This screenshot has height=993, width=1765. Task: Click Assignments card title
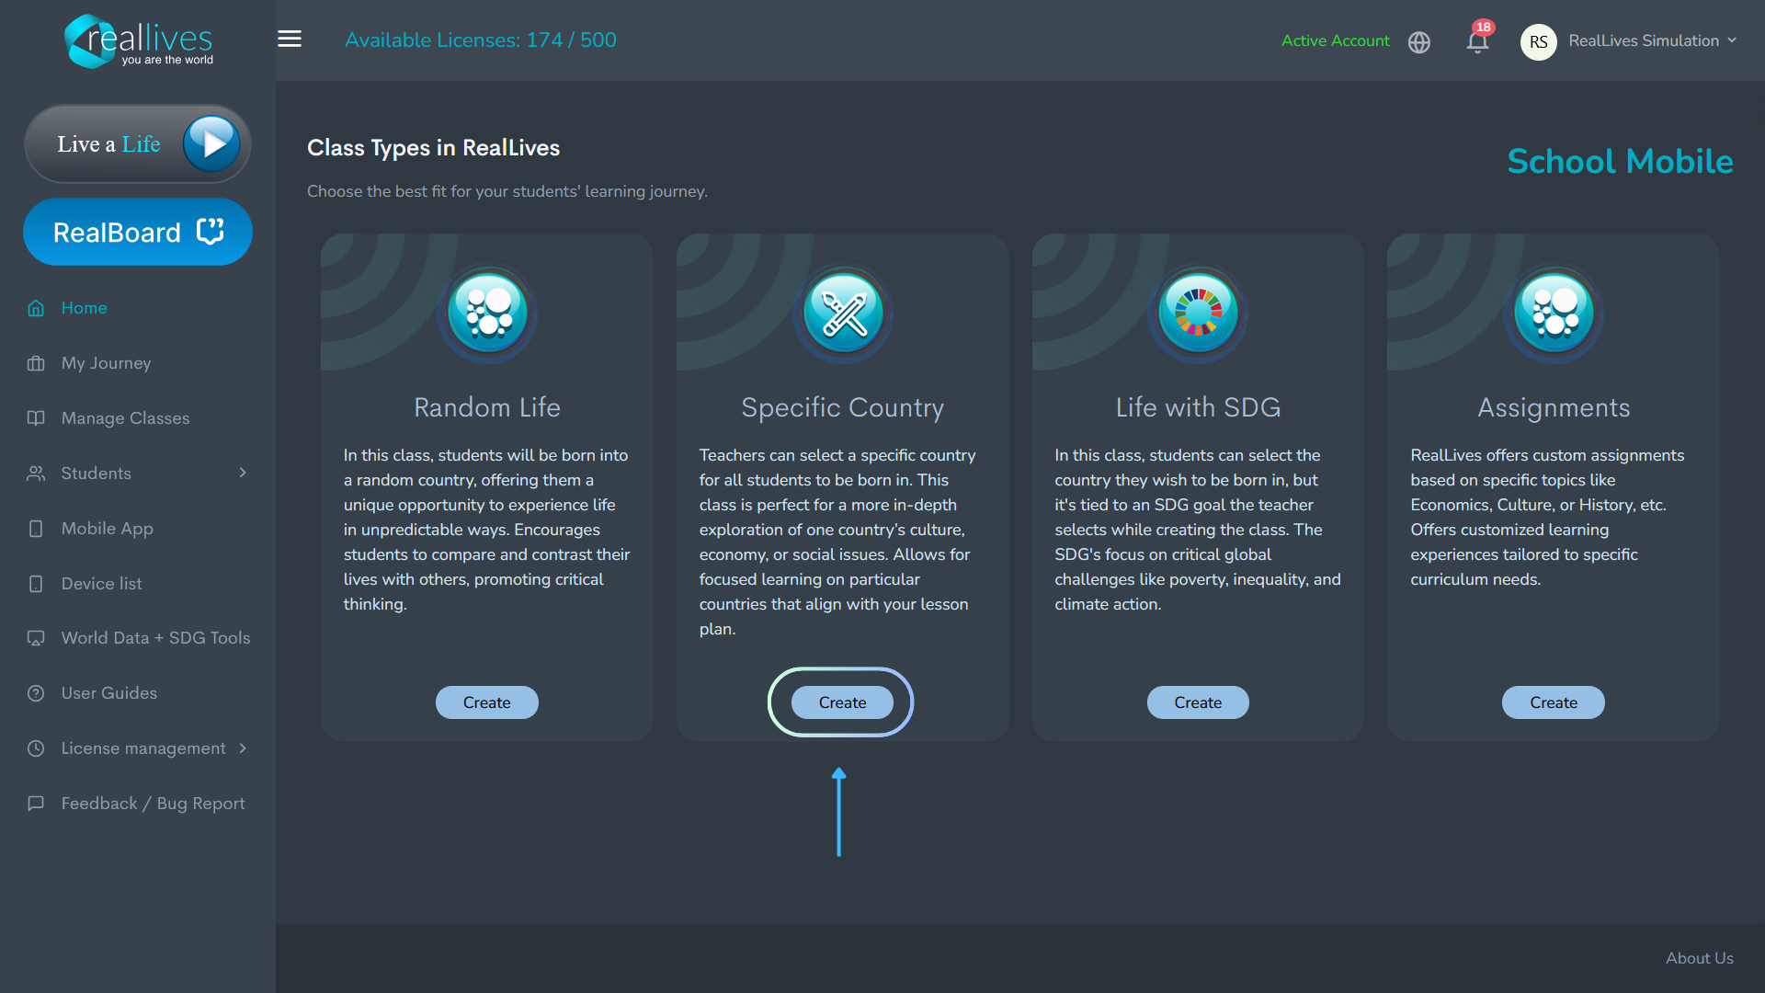[x=1554, y=407]
